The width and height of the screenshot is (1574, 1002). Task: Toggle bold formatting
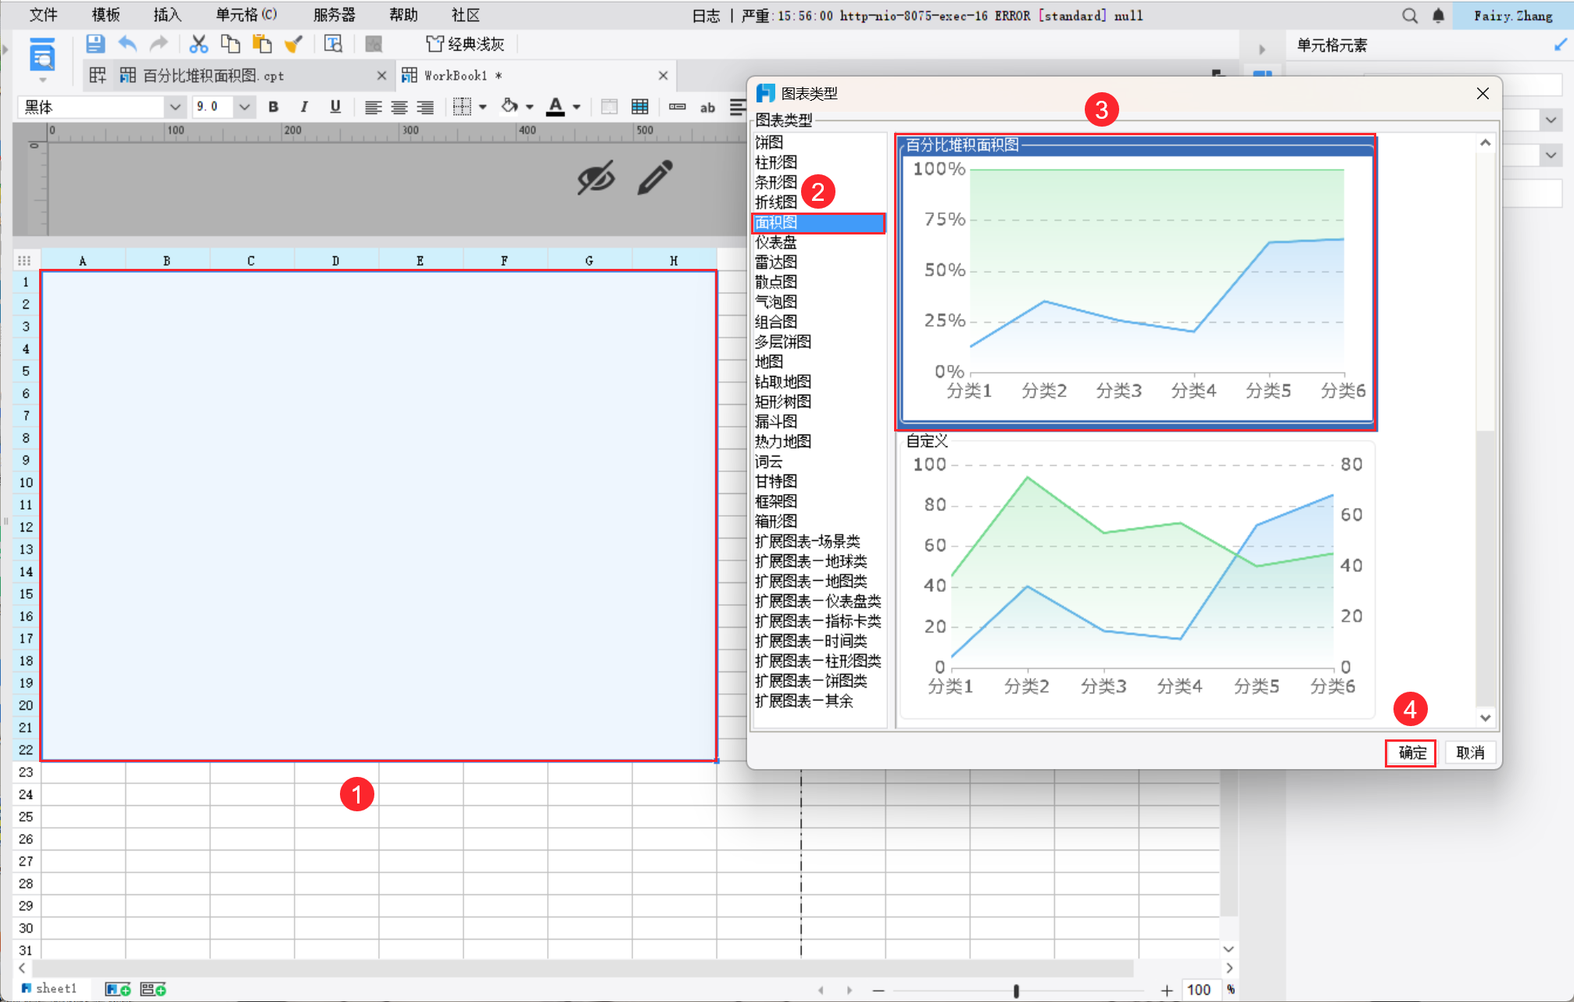273,107
